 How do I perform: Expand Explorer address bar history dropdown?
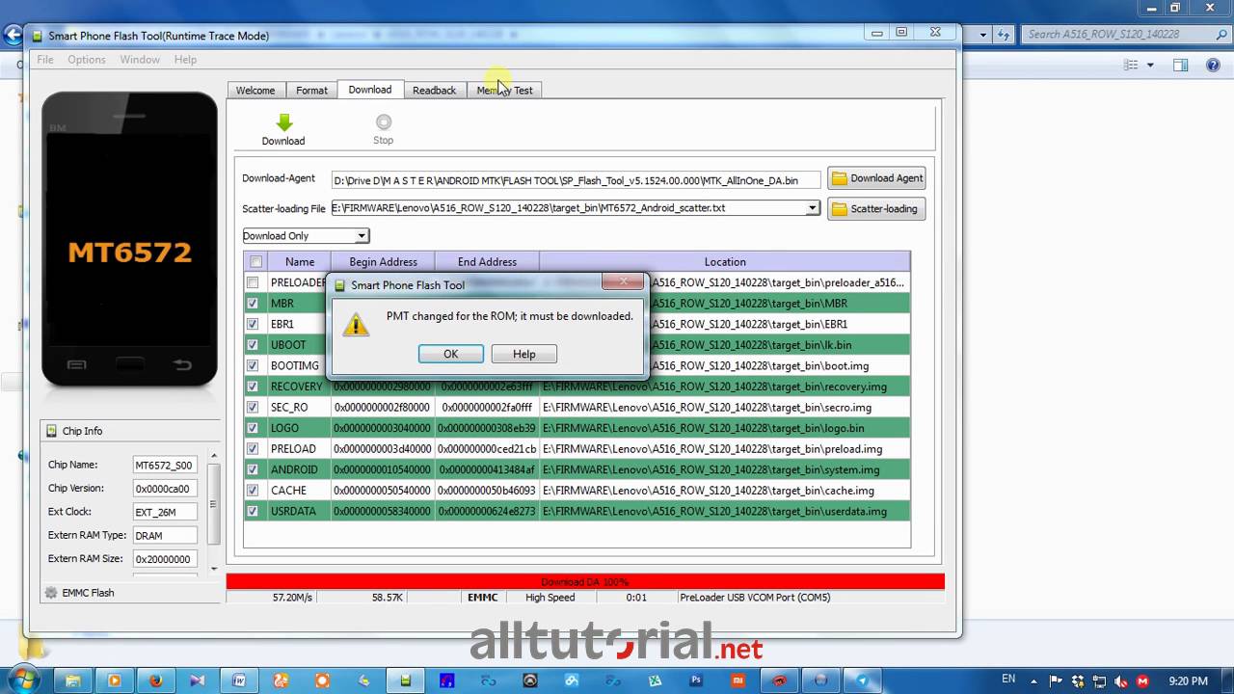pos(983,34)
